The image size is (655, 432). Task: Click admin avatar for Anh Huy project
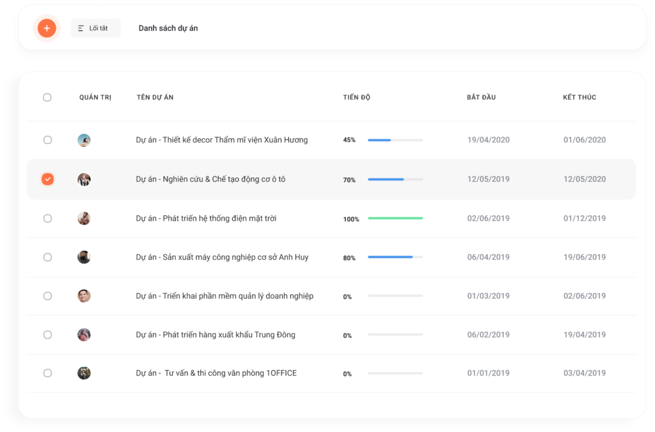(x=84, y=257)
